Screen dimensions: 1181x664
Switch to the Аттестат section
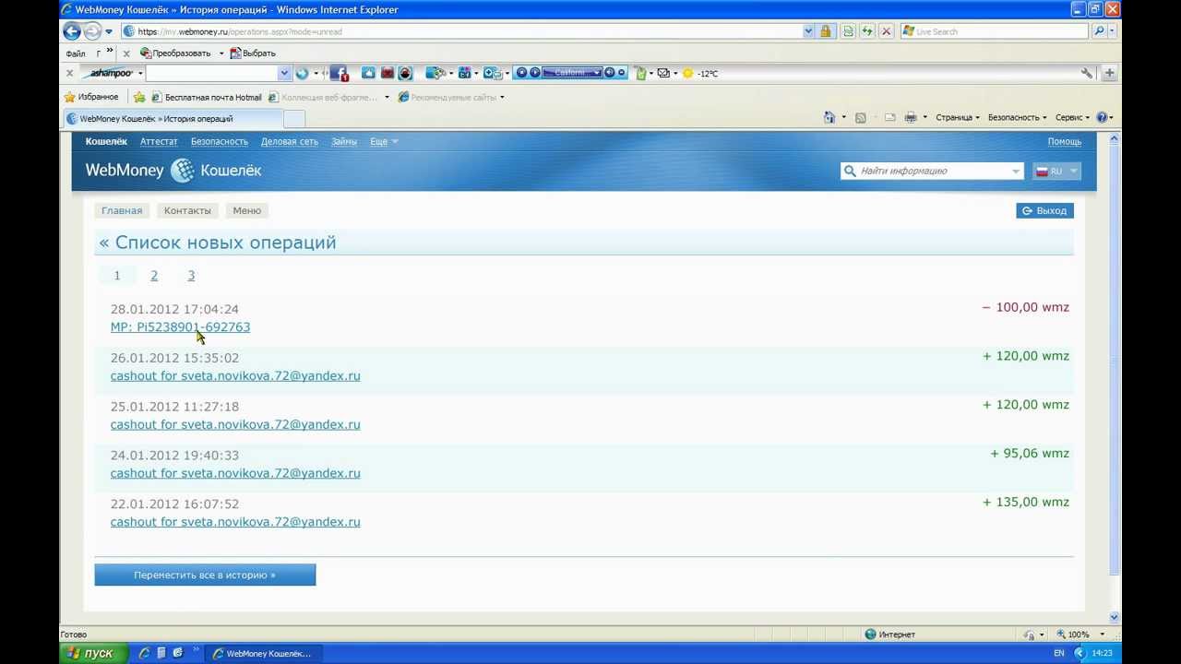(x=159, y=141)
